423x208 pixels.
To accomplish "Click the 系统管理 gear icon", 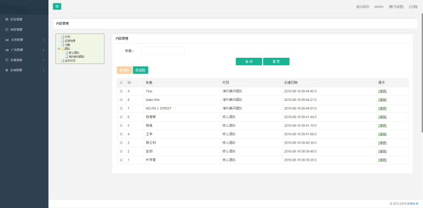I will click(7, 70).
